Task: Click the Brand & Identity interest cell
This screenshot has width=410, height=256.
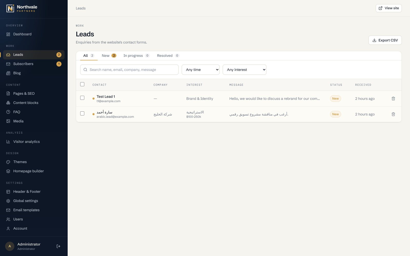Action: tap(200, 99)
